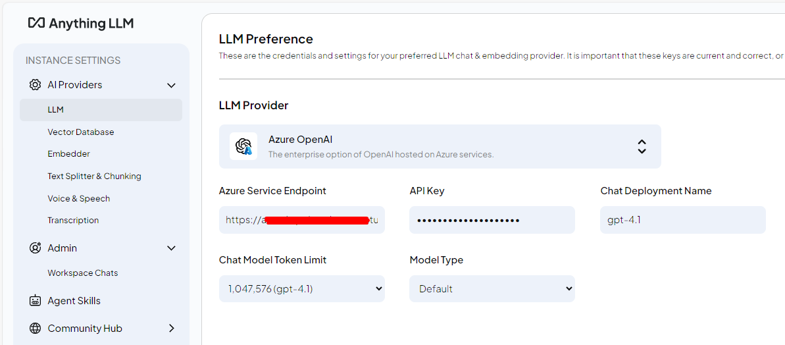785x345 pixels.
Task: Open the AI Providers section
Action: click(74, 85)
